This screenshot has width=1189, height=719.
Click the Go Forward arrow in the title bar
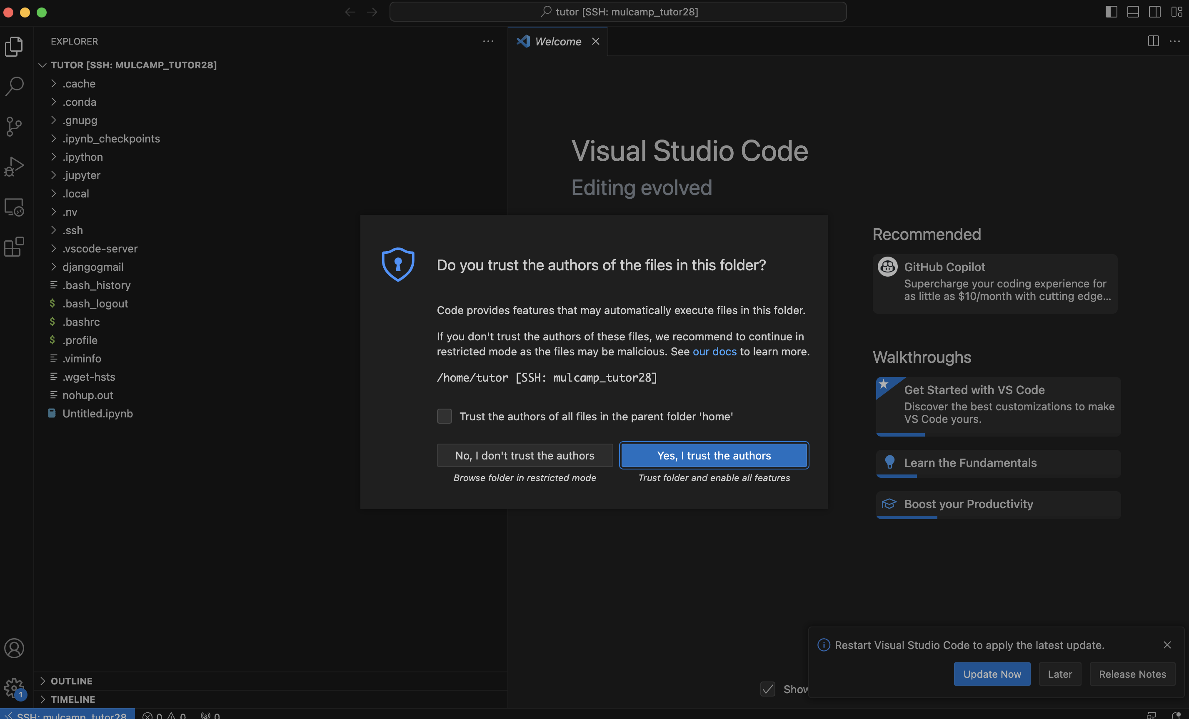(x=372, y=12)
